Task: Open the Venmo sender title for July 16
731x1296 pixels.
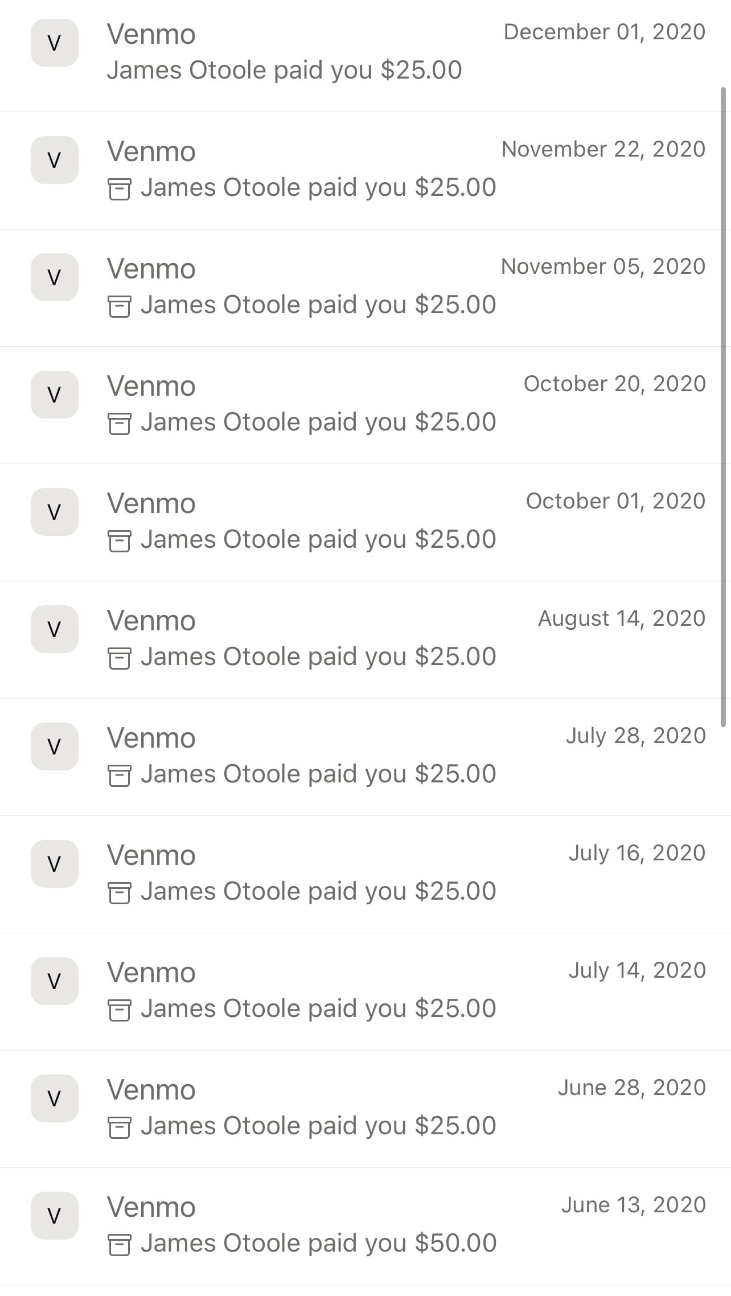Action: coord(151,855)
